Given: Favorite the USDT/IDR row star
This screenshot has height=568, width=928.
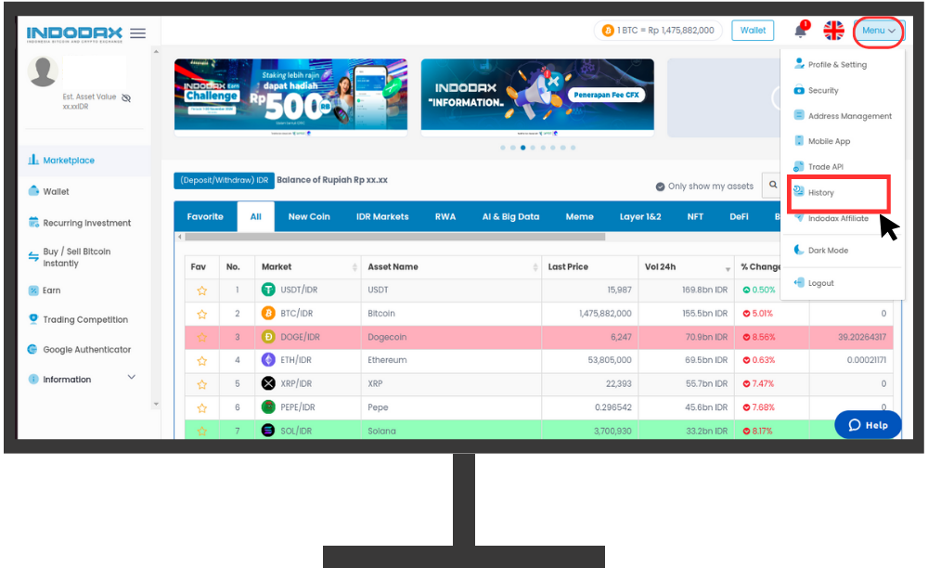Looking at the screenshot, I should click(201, 290).
